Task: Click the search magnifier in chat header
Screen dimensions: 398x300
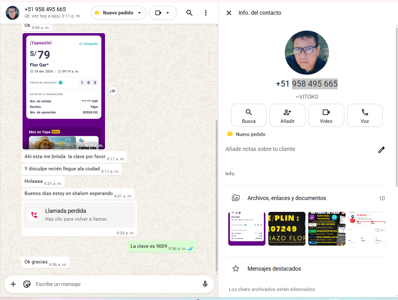Action: (x=189, y=13)
